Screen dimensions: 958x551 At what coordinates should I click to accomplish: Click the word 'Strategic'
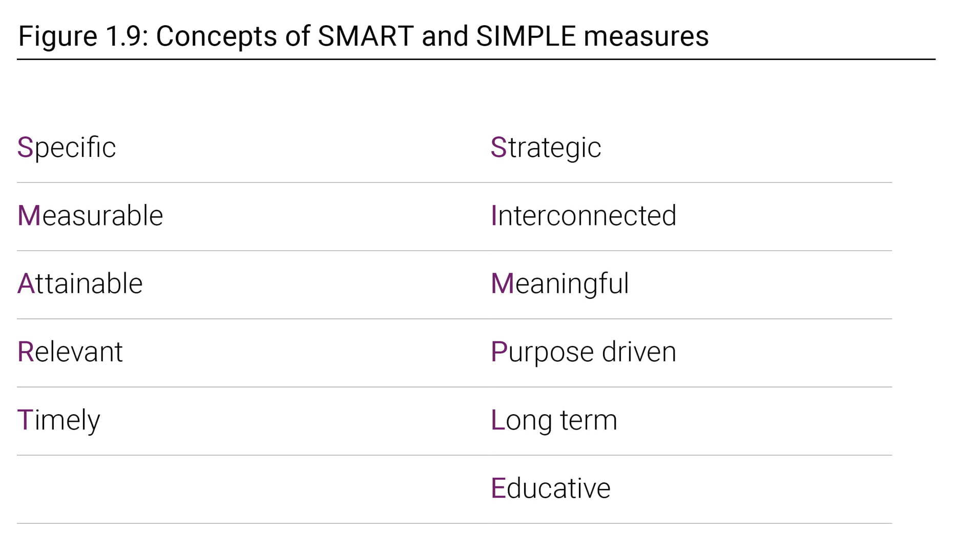(546, 149)
